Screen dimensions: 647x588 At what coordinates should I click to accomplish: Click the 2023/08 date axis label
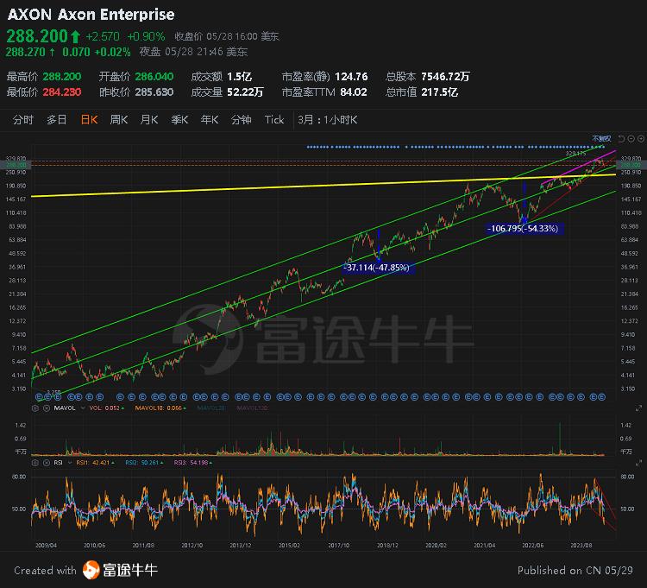581,546
